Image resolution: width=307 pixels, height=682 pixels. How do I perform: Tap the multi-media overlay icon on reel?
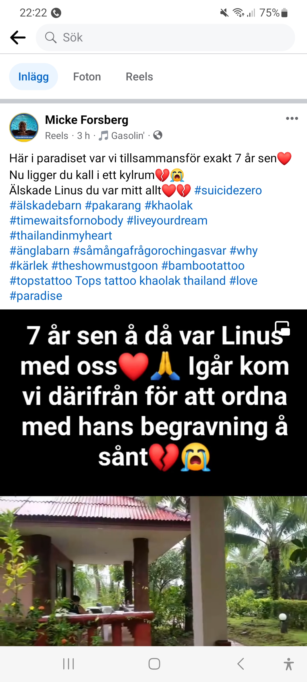click(282, 328)
